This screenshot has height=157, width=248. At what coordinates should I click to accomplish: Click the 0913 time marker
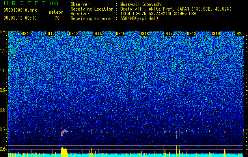(74, 34)
